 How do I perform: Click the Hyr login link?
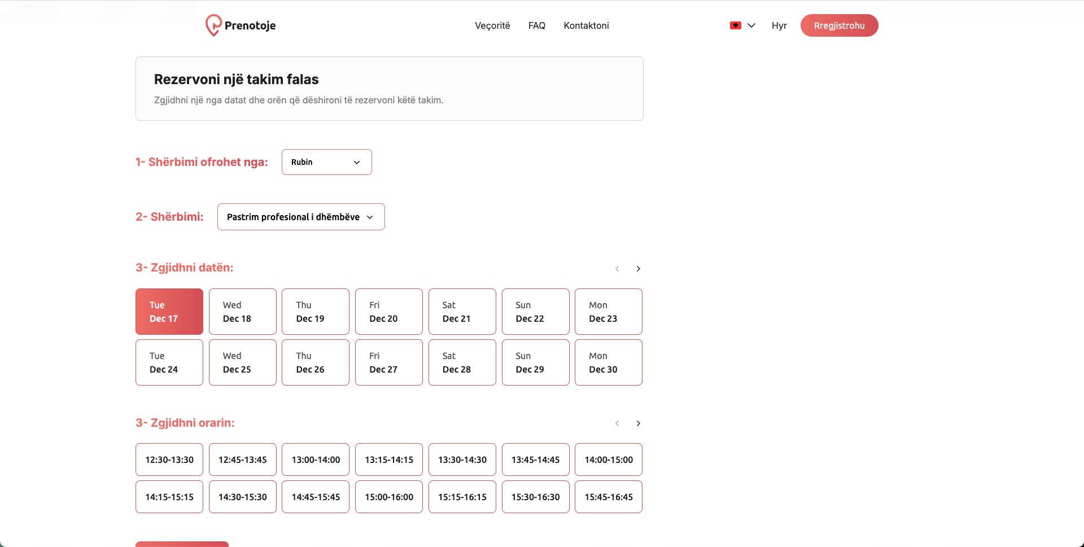tap(779, 25)
